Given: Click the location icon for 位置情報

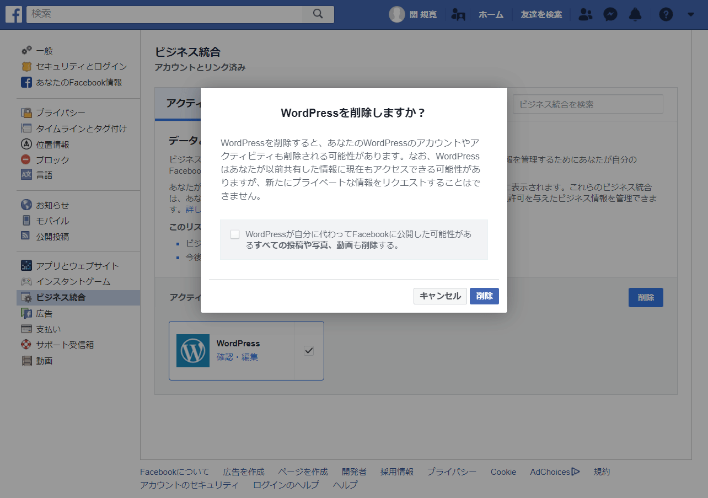Looking at the screenshot, I should click(26, 144).
